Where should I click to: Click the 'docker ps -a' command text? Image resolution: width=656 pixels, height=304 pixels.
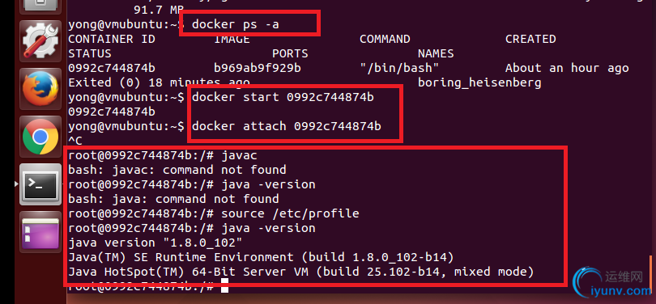(236, 24)
